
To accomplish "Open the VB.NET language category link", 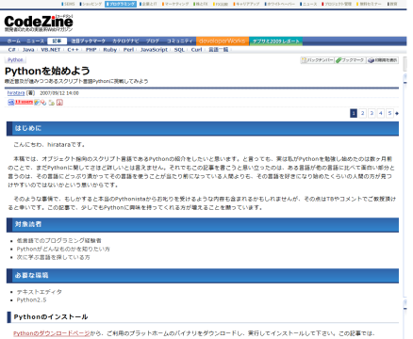I will click(x=51, y=50).
